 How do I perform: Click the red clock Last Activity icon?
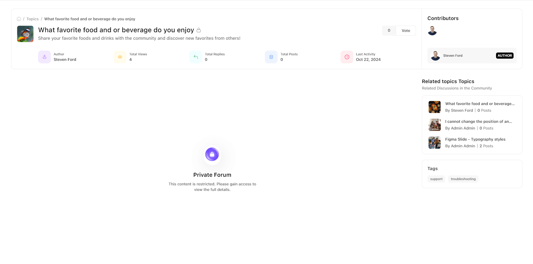347,57
